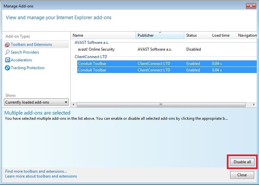Open Learn more about toolbars and extensions
259x185 pixels.
click(x=41, y=176)
